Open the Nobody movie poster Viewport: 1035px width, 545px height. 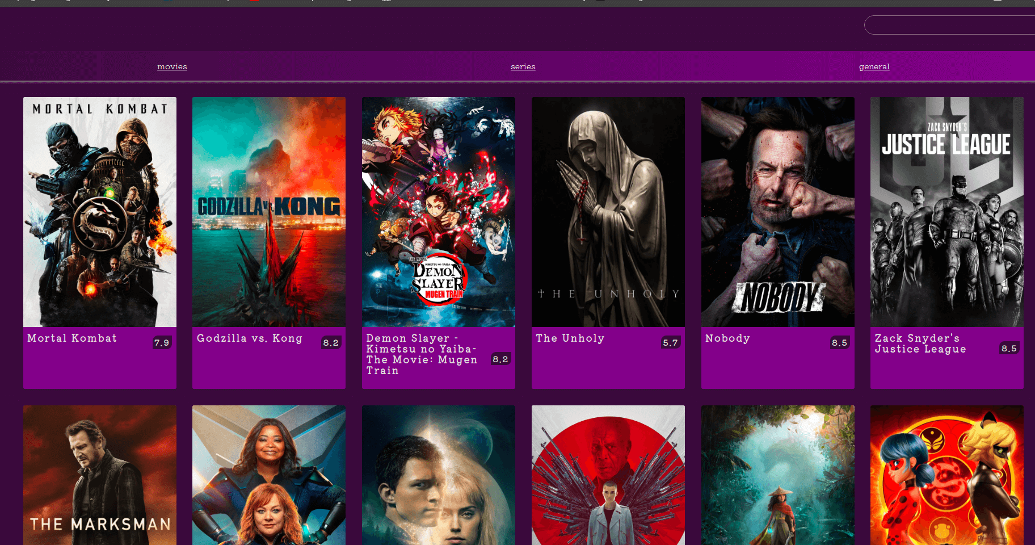[x=778, y=212]
